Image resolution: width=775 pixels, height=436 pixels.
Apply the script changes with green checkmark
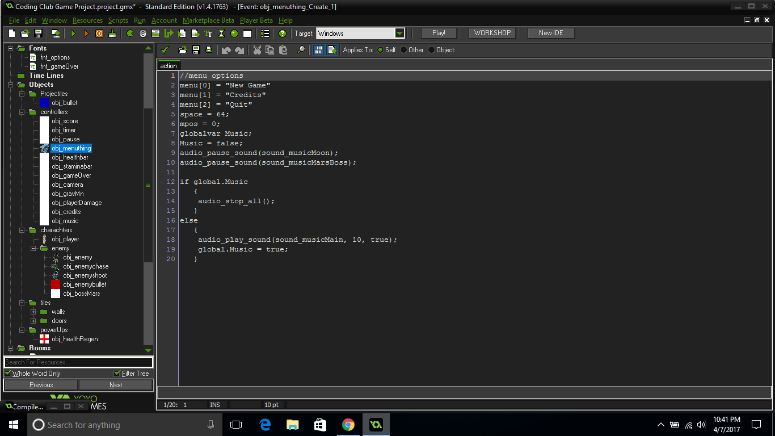(165, 50)
